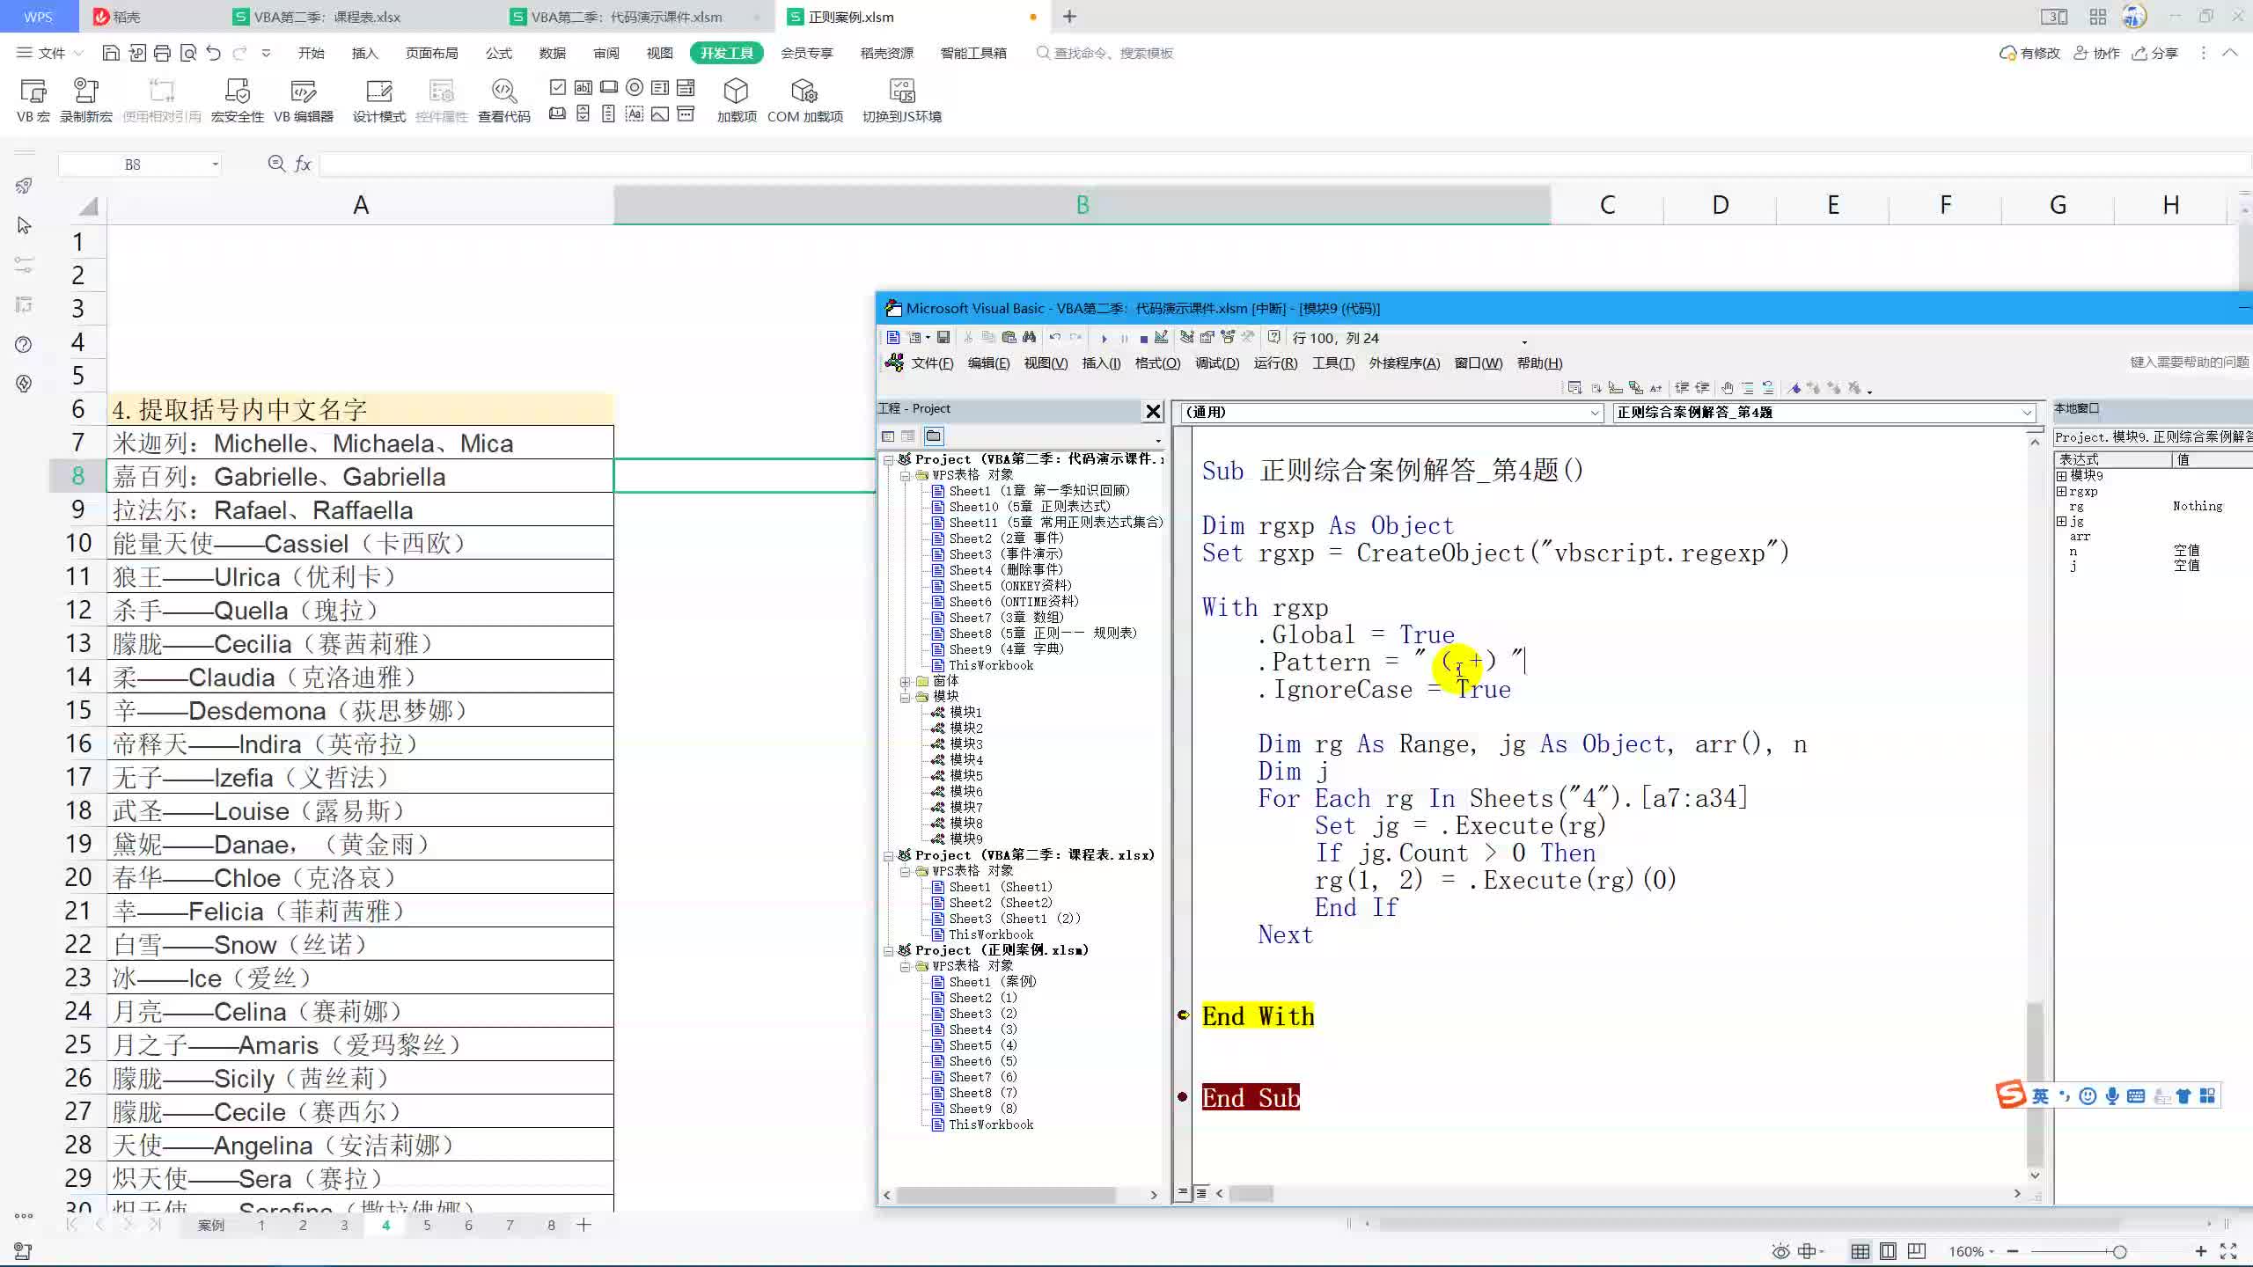Toggle the breakpoint dot beside End Sub

point(1183,1097)
